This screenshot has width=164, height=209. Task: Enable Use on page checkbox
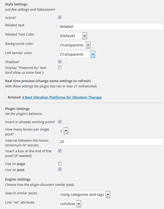[x=60, y=163]
